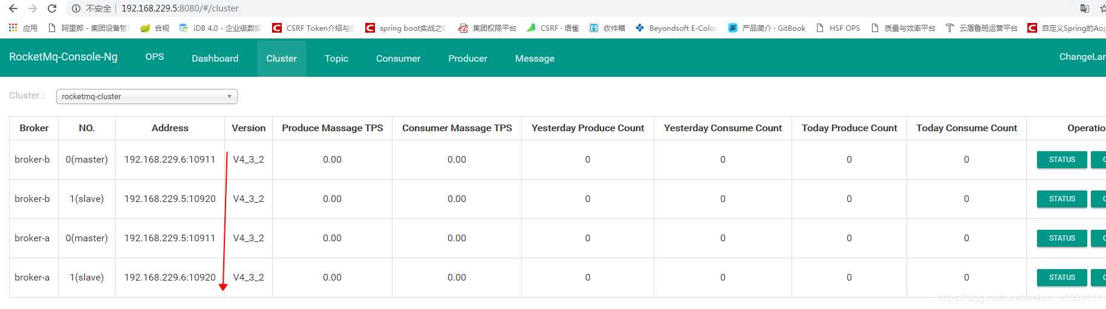Click the address bar URL field
Viewport: 1106px width, 309px height.
pos(180,8)
